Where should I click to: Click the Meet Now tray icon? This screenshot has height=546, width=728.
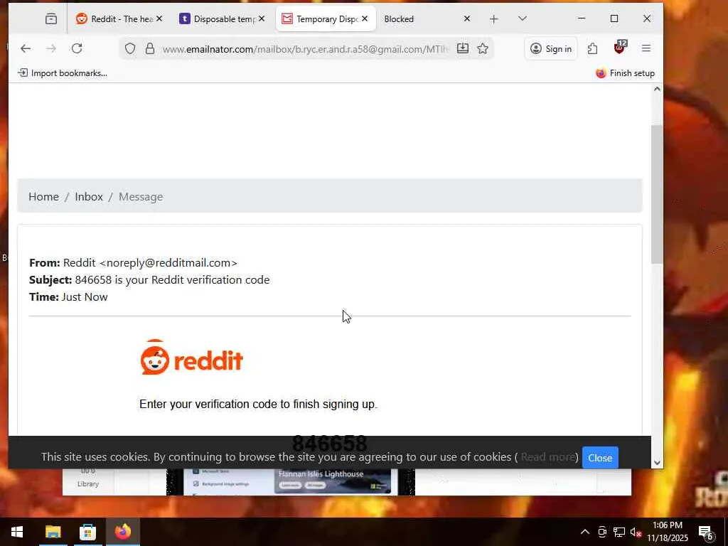point(602,532)
